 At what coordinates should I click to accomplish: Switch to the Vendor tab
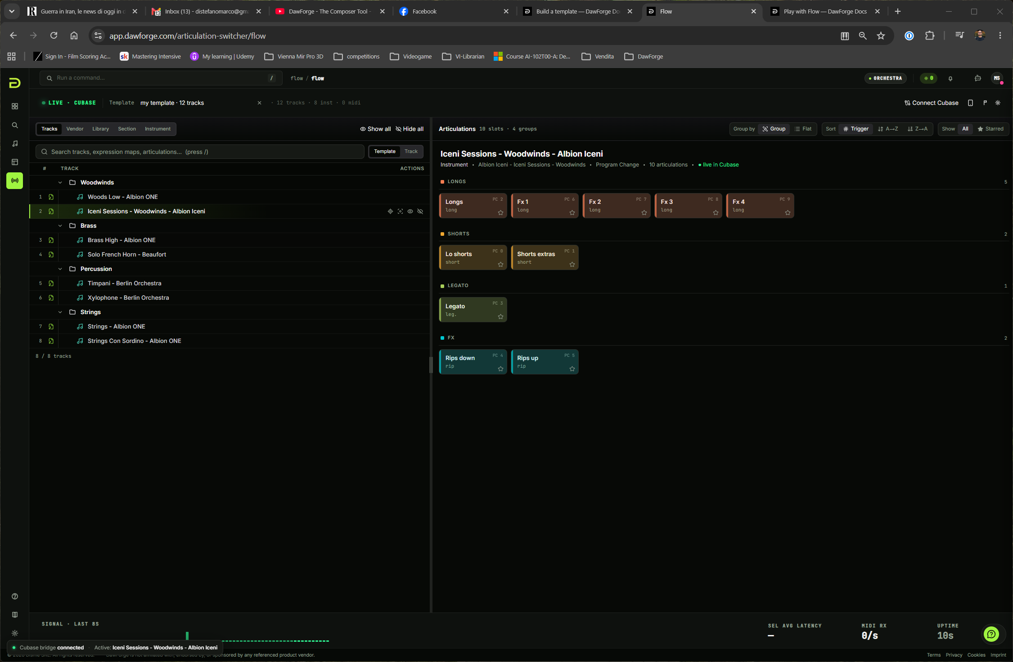[x=75, y=129]
